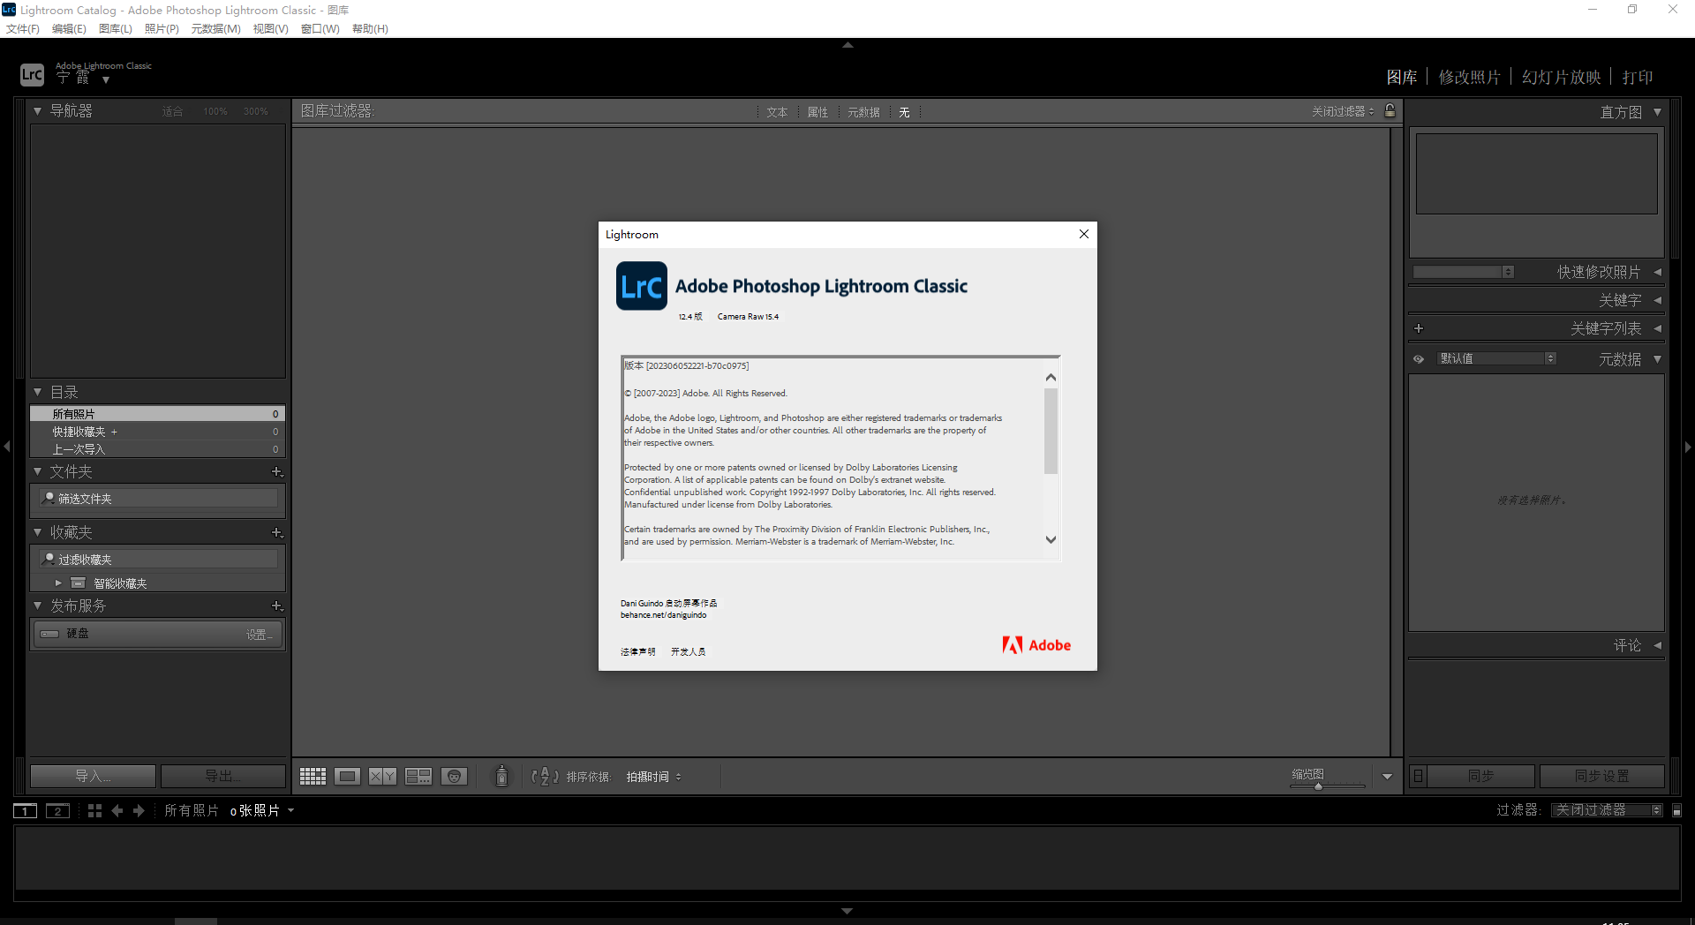Viewport: 1695px width, 925px height.
Task: Click the plus next to 快捷收藏夹
Action: click(114, 432)
